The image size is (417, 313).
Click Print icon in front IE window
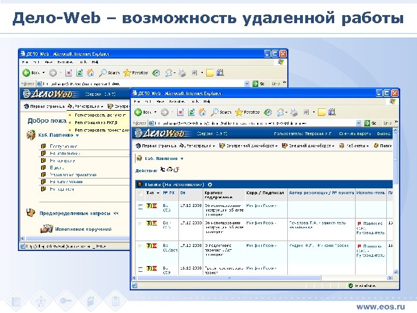(x=294, y=112)
